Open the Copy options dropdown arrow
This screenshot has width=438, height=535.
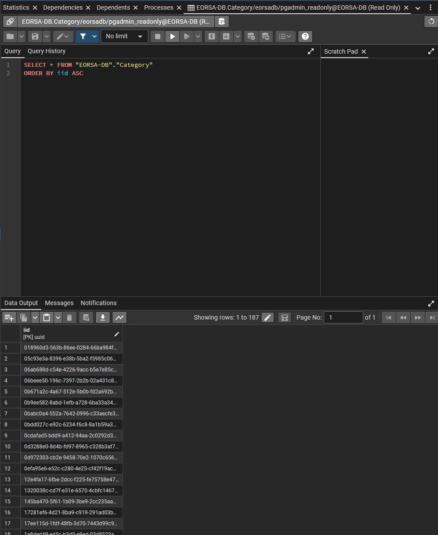[35, 317]
